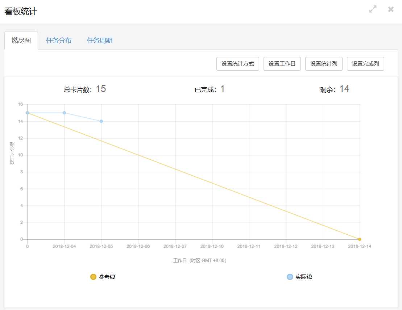Click the 工作日 (时区 GMT +8:00) axis title
The height and width of the screenshot is (310, 402).
point(200,260)
